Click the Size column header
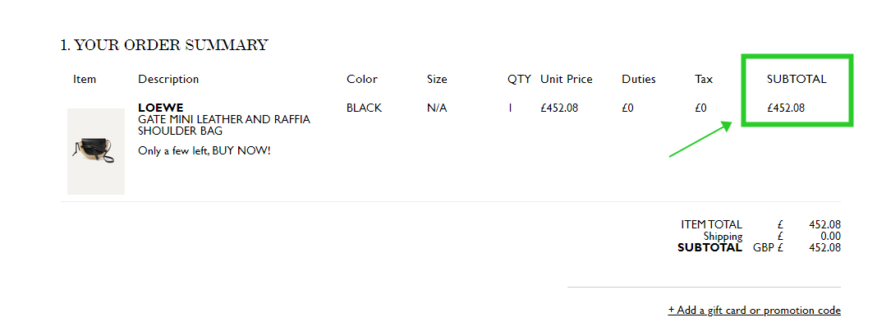Viewport: 877px width, 336px height. pos(437,79)
